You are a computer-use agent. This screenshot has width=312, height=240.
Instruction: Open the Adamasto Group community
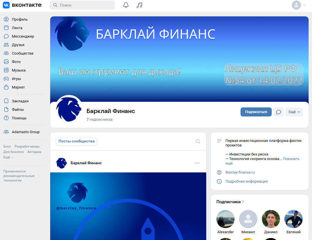click(26, 132)
